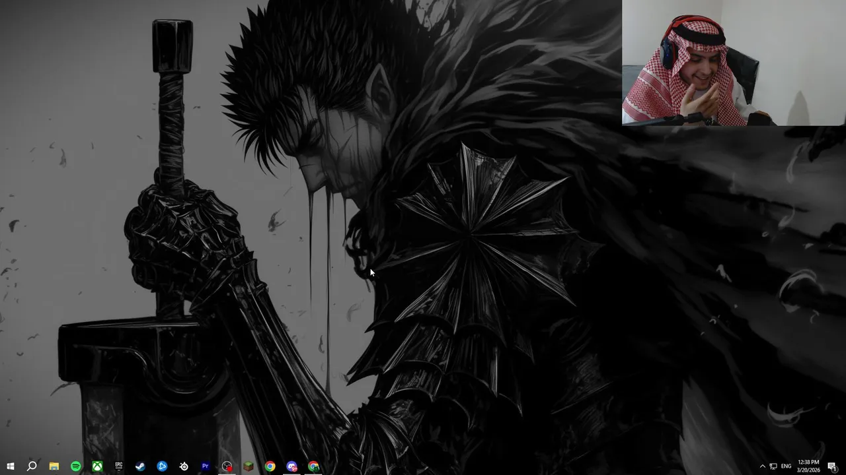Screen dimensions: 846x475
Task: Launch Epic Games Launcher from taskbar
Action: (119, 466)
